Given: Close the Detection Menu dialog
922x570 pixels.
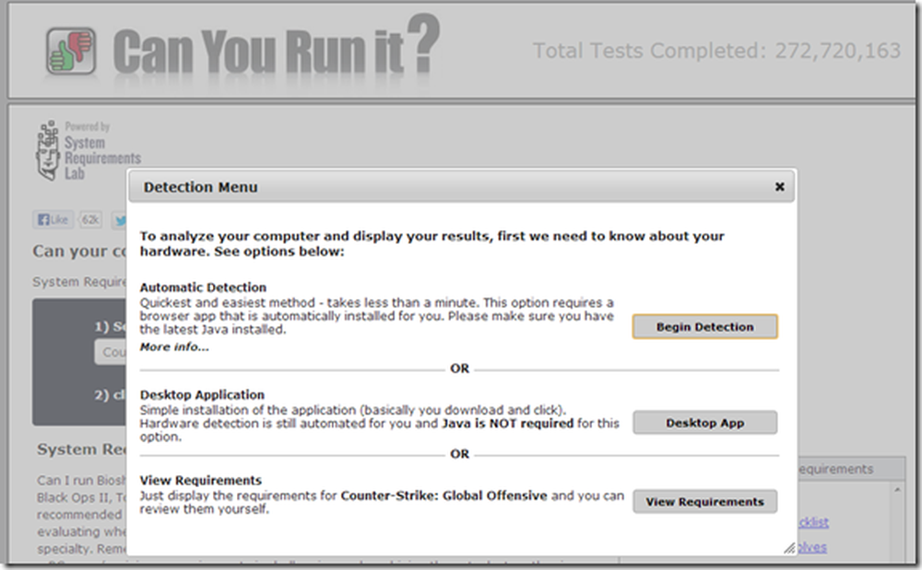Looking at the screenshot, I should pos(780,187).
